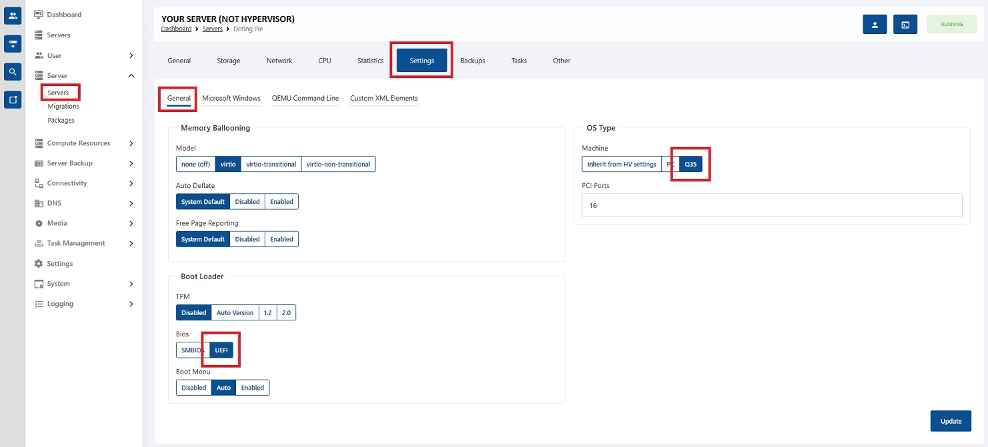Click the Dashboard monitor icon in the sidebar
The height and width of the screenshot is (447, 988).
pyautogui.click(x=39, y=15)
